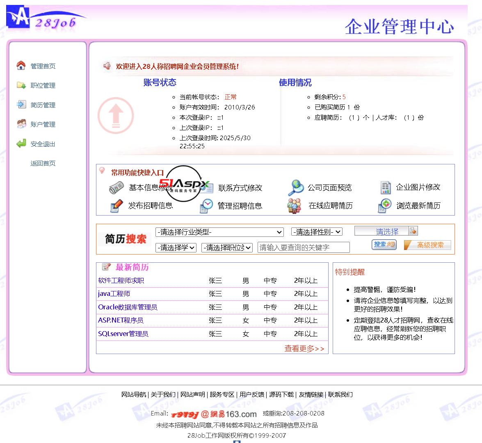The width and height of the screenshot is (482, 443).
Task: Click the home icon beside 管理首页
Action: [21, 66]
